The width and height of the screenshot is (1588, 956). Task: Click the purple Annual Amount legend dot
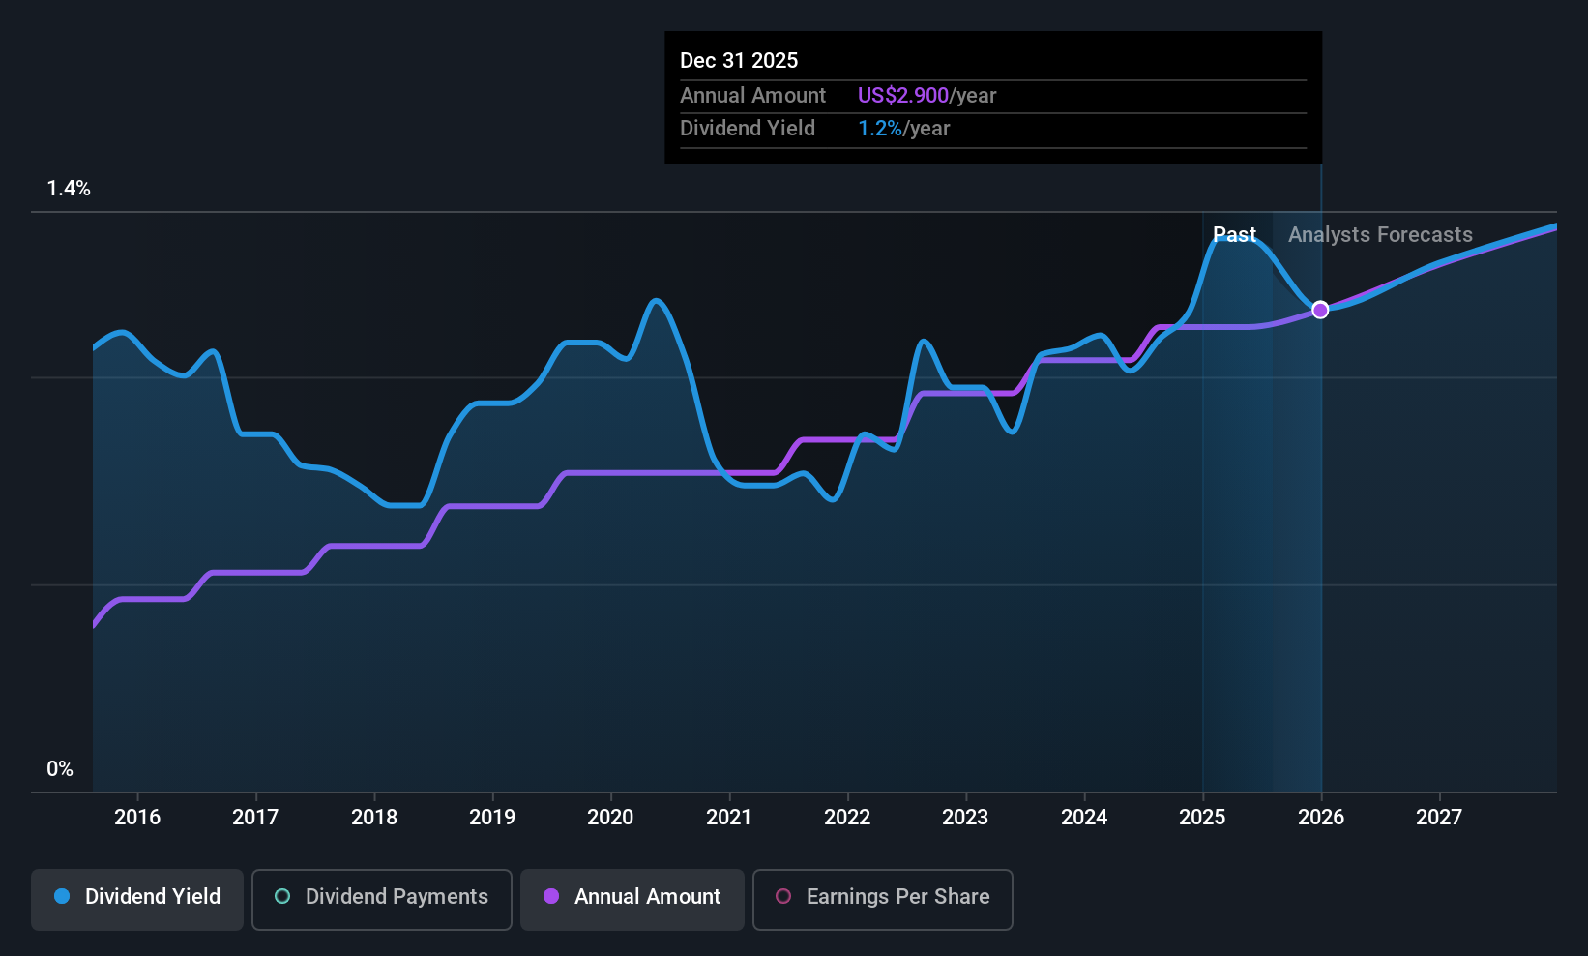coord(551,896)
